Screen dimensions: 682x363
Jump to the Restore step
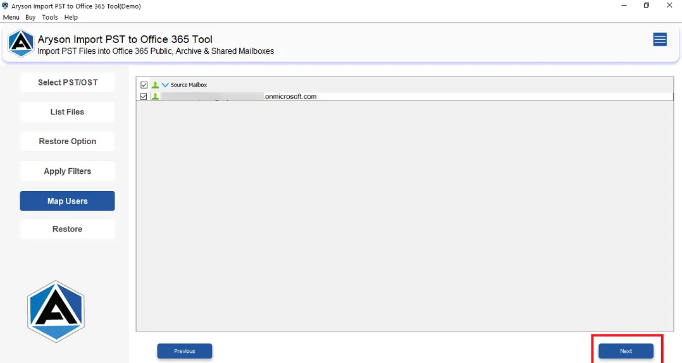pyautogui.click(x=68, y=229)
